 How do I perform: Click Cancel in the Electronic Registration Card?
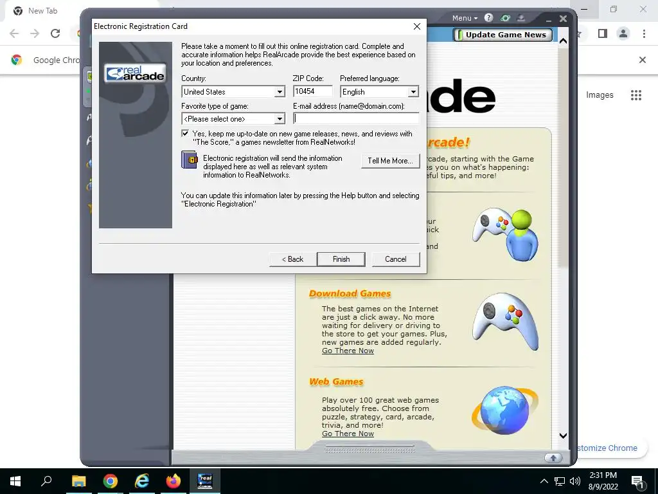click(x=396, y=259)
